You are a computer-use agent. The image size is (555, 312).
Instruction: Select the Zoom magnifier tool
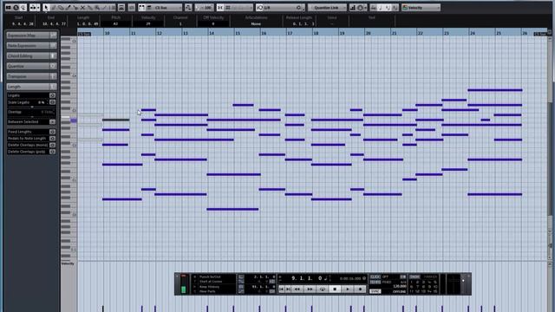[x=97, y=8]
